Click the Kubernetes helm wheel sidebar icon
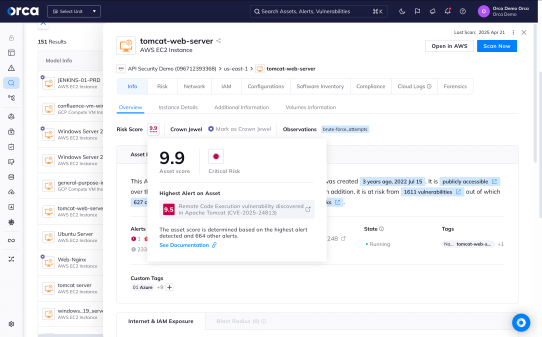Viewport: 542px width, 337px height. point(11,222)
